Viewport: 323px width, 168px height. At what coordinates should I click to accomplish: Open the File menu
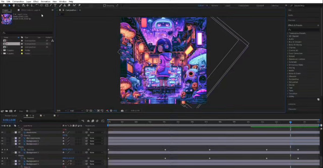coord(3,1)
